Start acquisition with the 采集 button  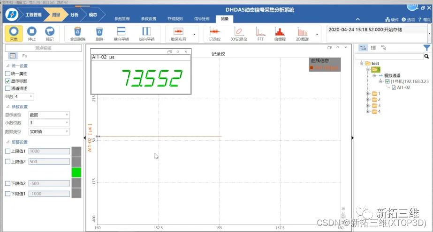click(14, 34)
